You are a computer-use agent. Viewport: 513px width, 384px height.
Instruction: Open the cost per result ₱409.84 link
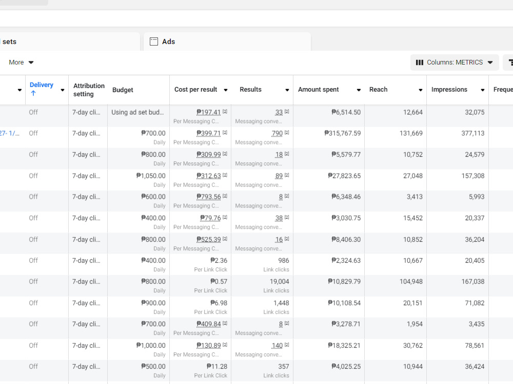click(x=208, y=324)
